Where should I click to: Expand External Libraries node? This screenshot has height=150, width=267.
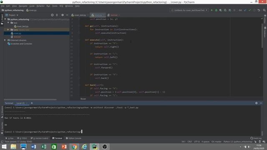pos(5,40)
